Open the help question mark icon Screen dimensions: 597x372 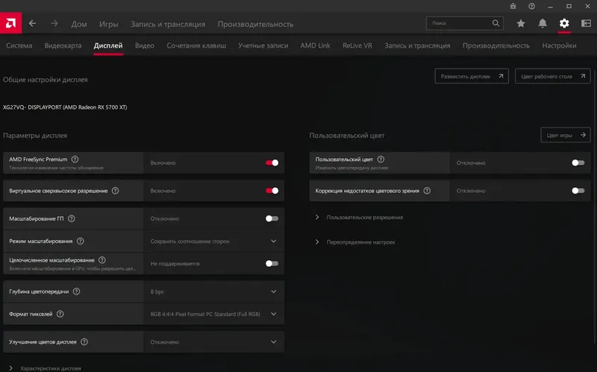(x=531, y=6)
